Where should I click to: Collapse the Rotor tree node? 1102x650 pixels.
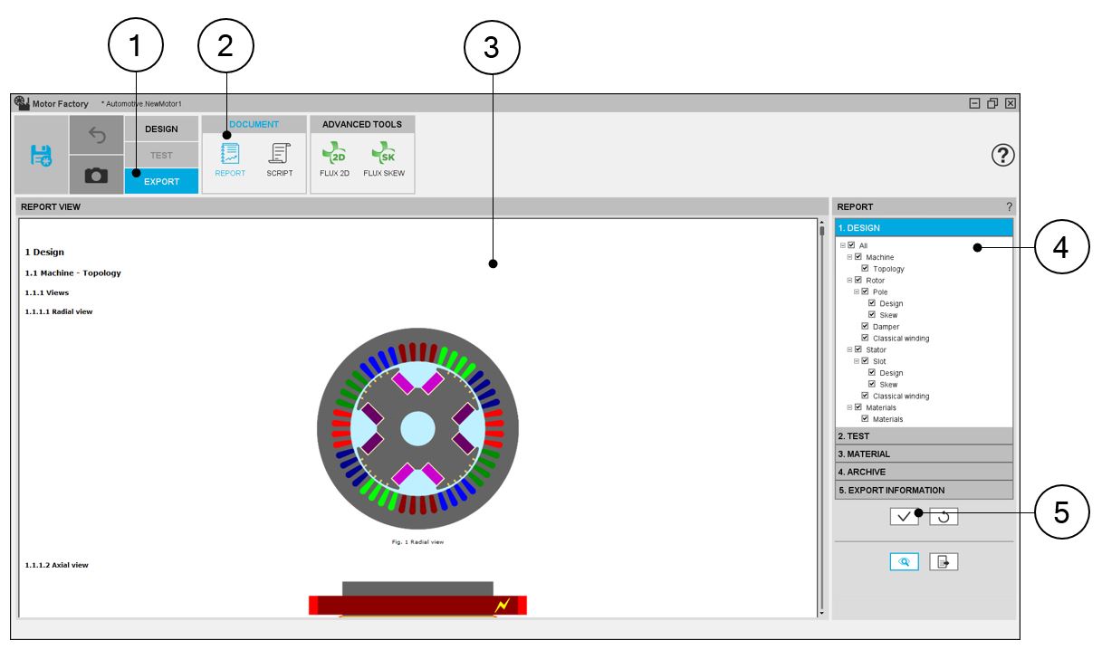849,281
